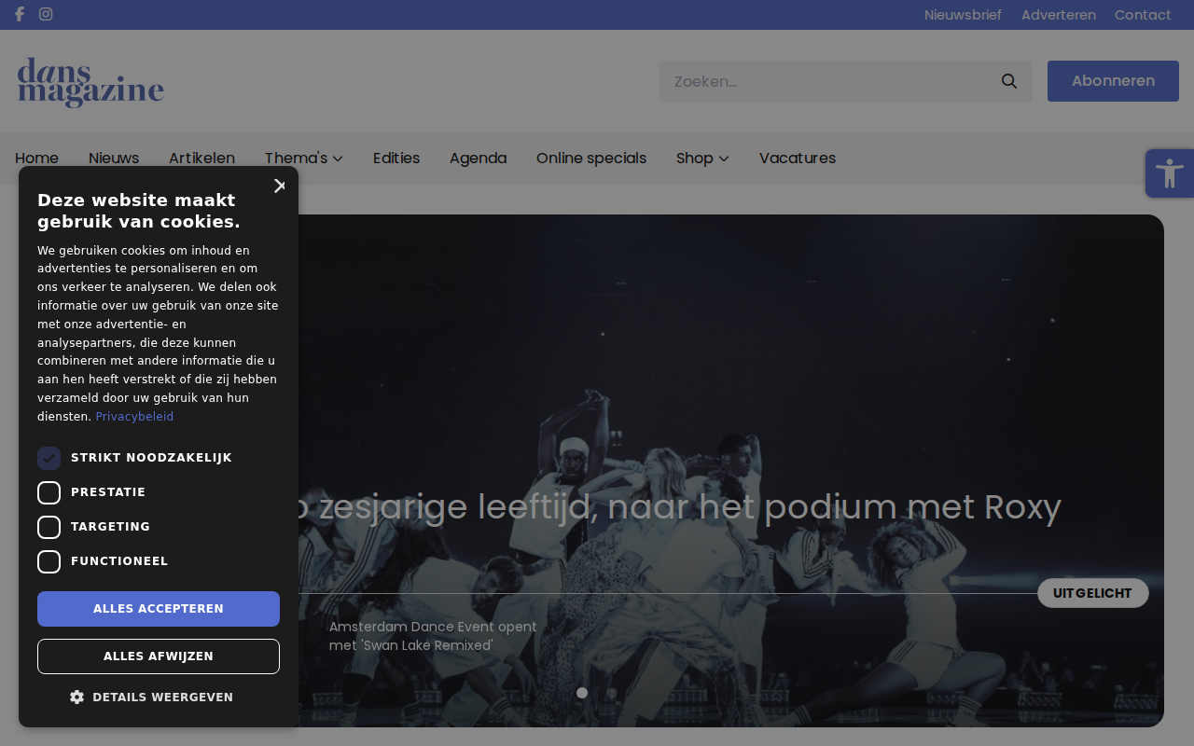1194x746 pixels.
Task: Open the Facebook page icon
Action: click(20, 14)
